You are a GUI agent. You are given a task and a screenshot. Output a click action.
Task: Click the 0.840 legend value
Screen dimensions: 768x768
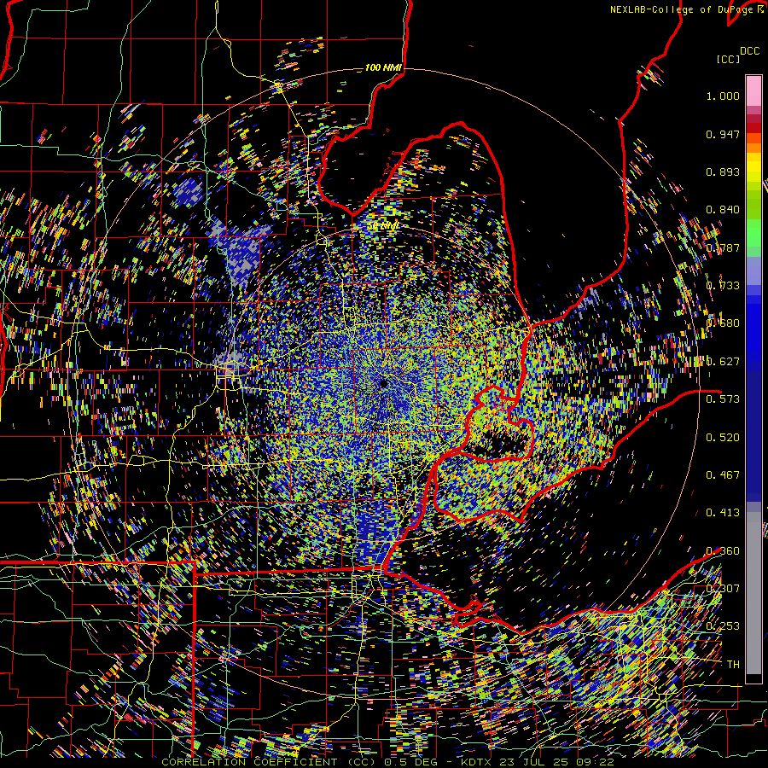tap(723, 210)
